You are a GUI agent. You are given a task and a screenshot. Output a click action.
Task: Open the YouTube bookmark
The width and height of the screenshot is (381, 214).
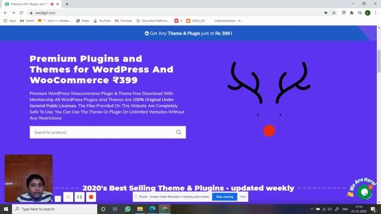tap(102, 21)
